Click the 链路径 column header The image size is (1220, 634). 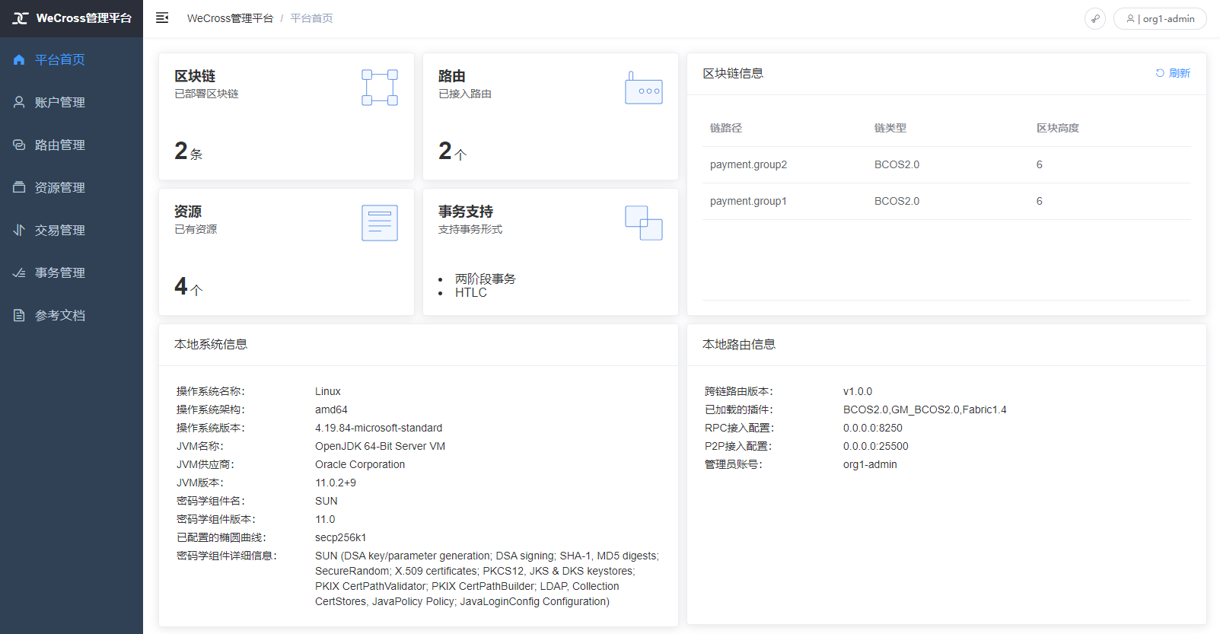click(726, 128)
